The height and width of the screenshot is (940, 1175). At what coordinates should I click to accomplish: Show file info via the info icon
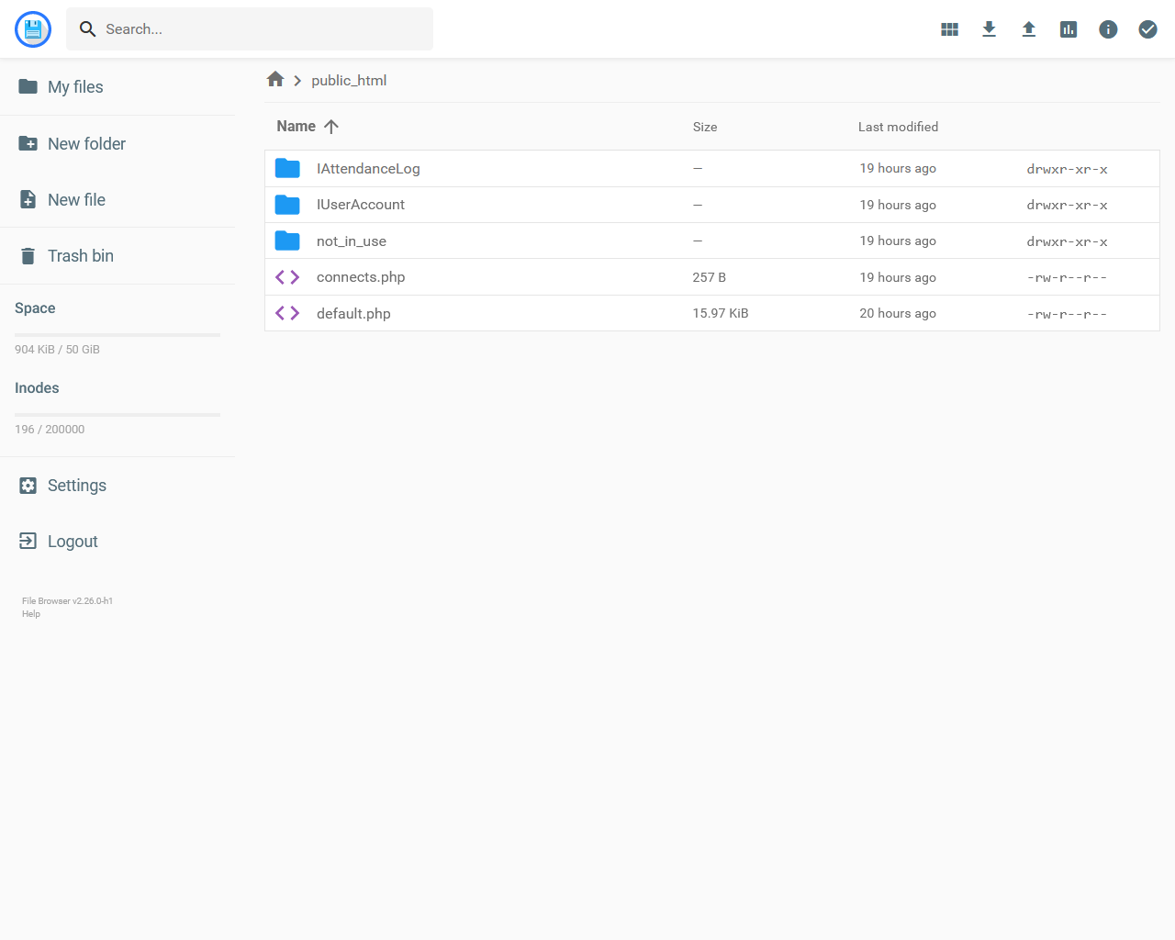1108,29
